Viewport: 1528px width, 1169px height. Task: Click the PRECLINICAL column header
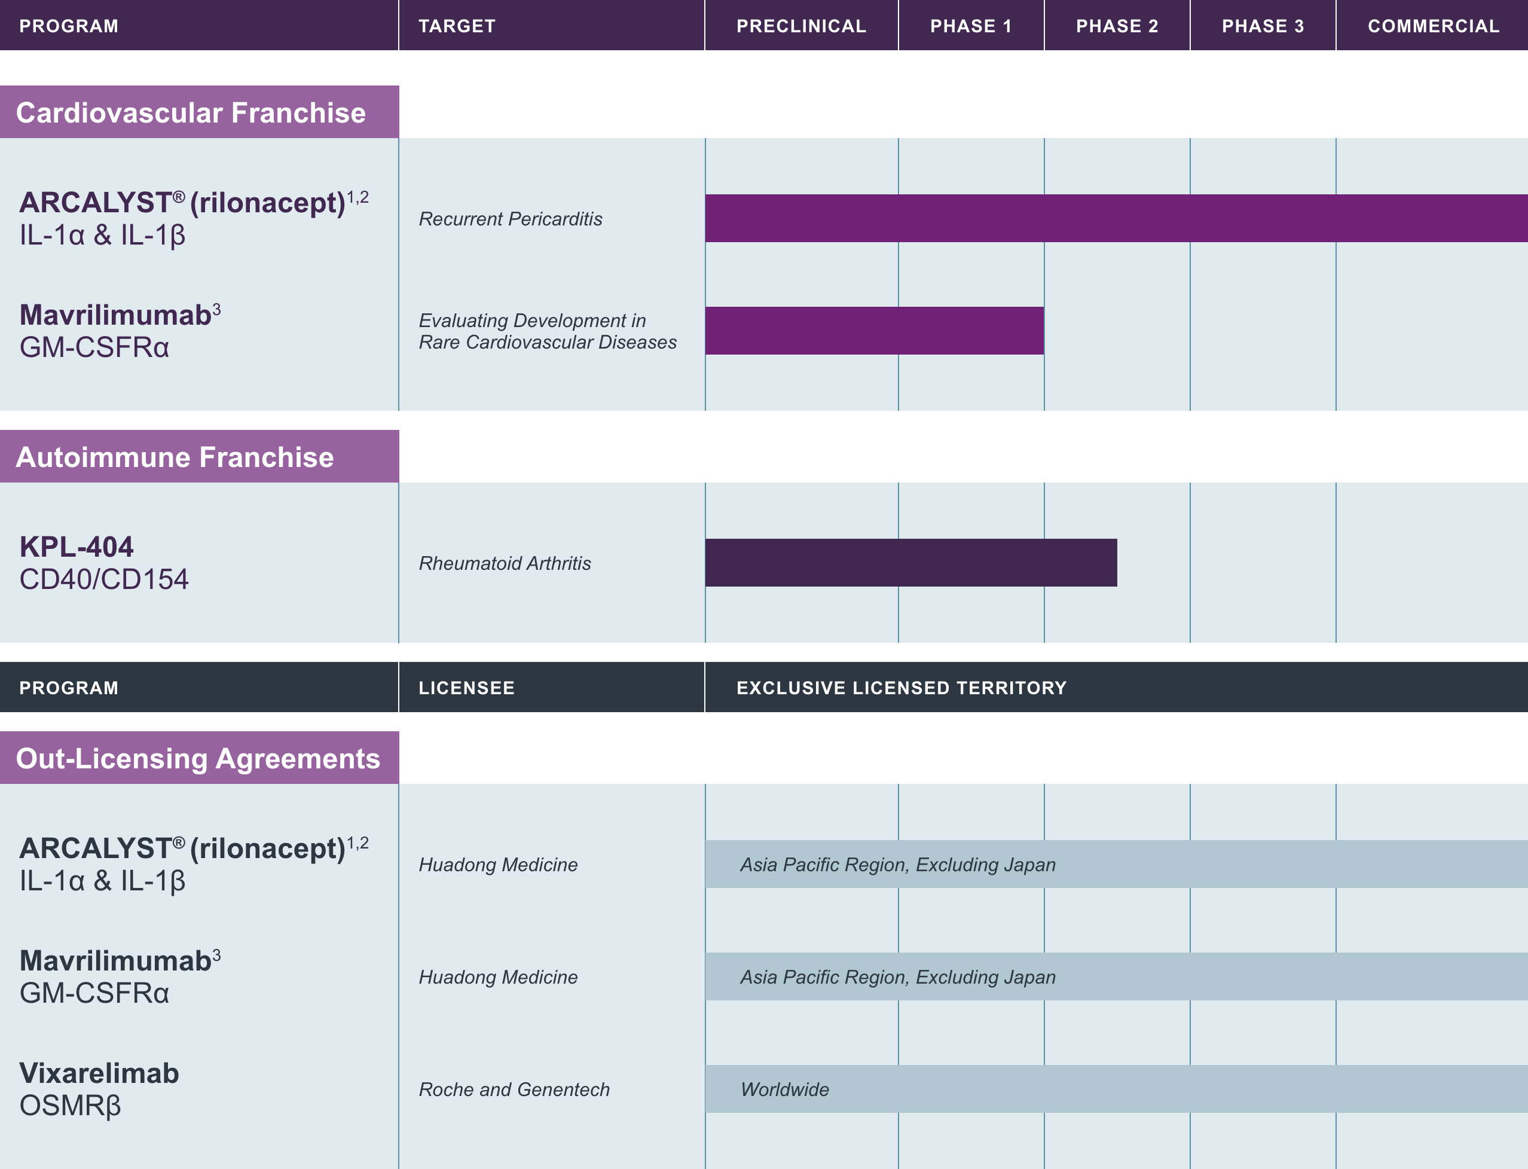pos(801,26)
